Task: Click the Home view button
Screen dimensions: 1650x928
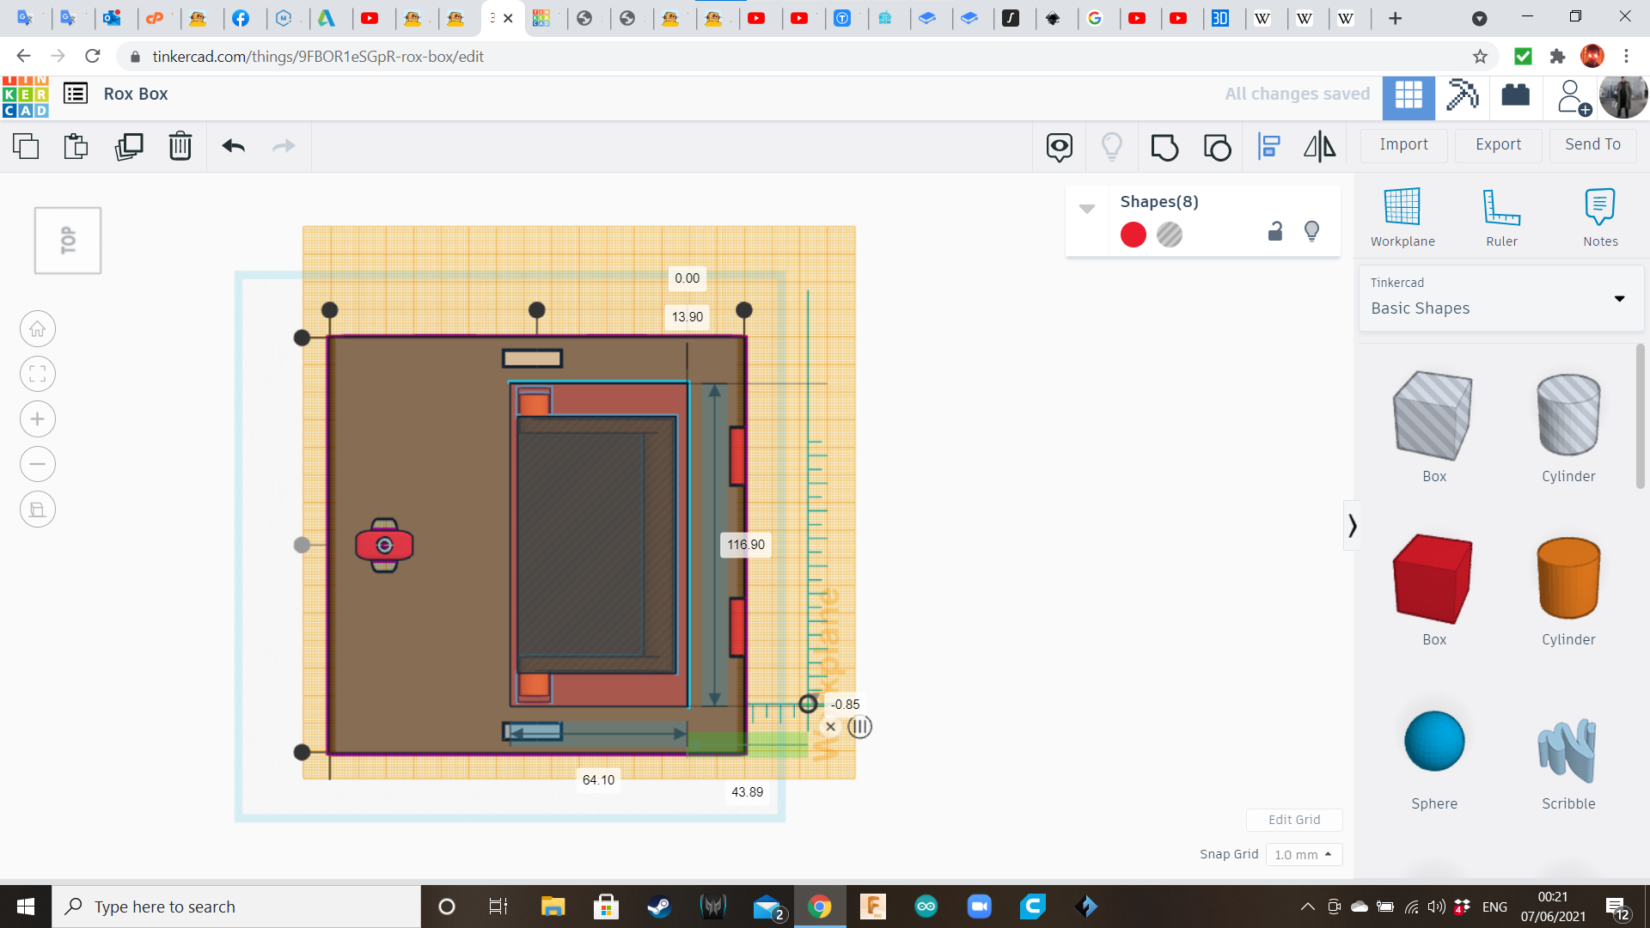Action: click(38, 329)
